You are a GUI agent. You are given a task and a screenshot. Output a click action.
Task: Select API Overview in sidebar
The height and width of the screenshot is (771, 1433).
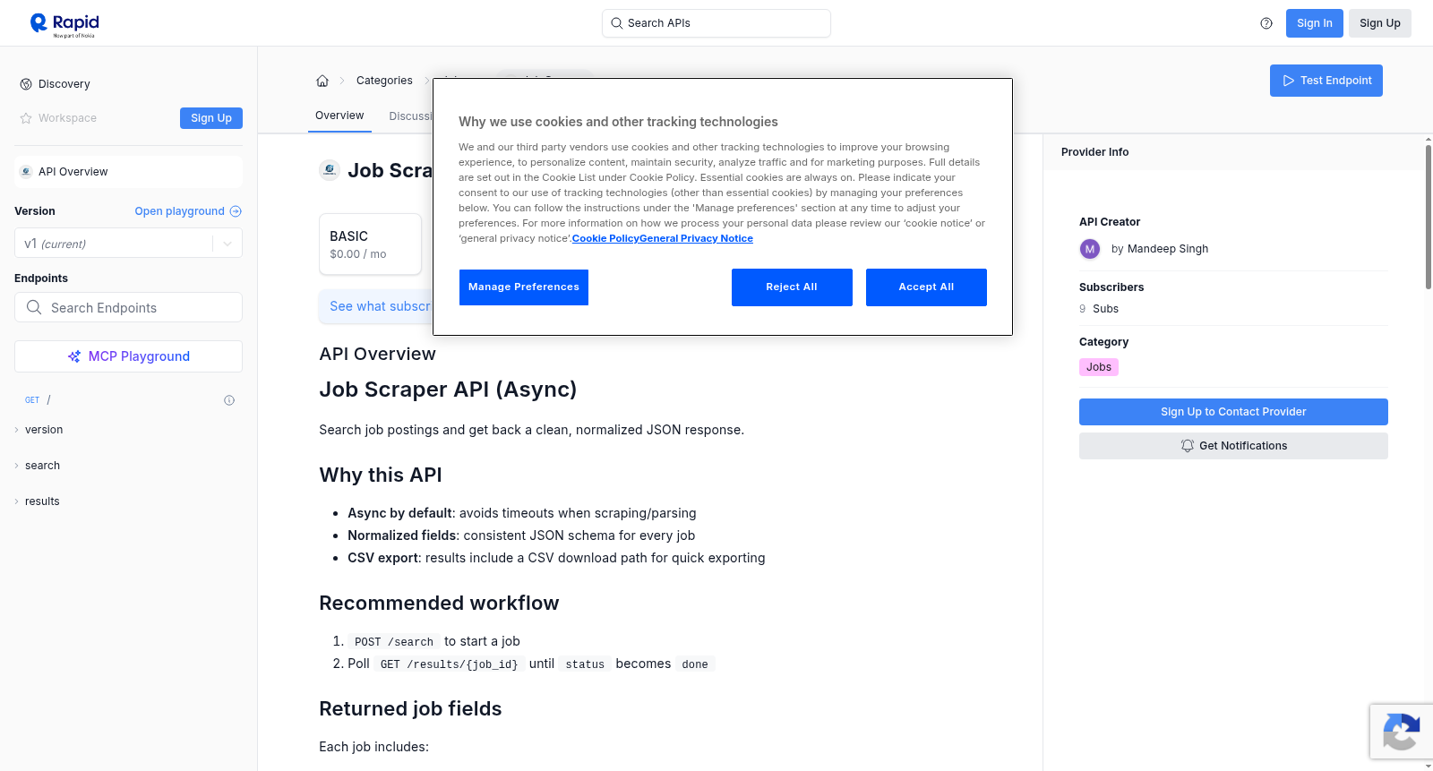coord(128,172)
